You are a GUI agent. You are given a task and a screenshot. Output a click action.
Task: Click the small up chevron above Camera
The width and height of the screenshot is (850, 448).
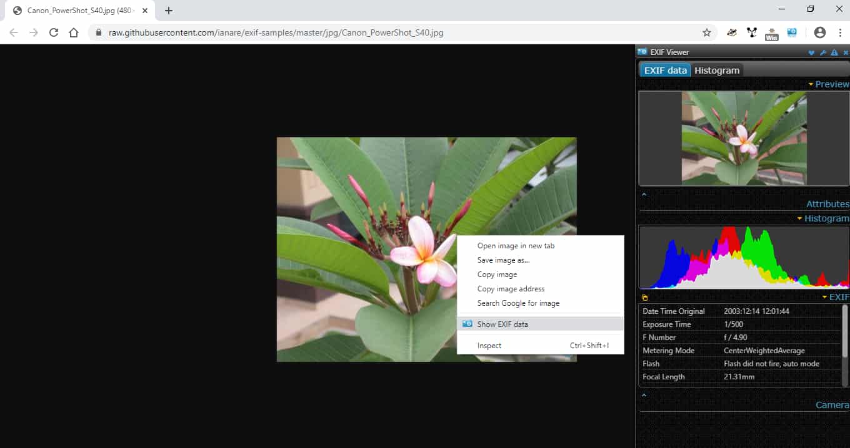coord(644,394)
